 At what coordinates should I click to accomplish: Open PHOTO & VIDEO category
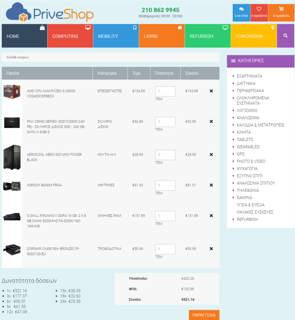[251, 161]
